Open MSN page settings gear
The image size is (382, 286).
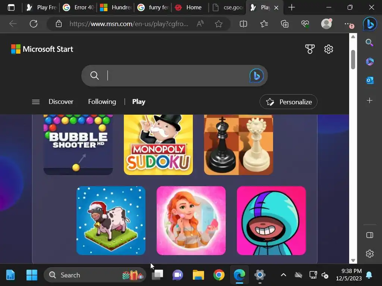(x=328, y=49)
